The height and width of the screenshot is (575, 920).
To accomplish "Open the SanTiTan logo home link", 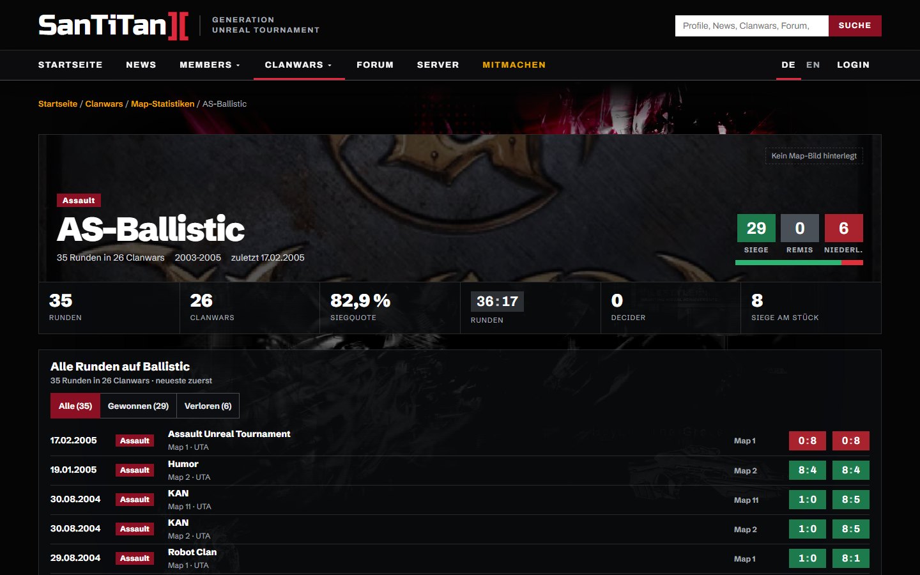I will (114, 26).
